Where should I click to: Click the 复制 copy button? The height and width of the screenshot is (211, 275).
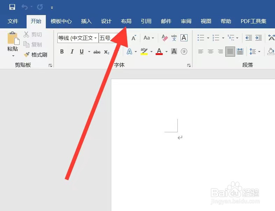33,44
